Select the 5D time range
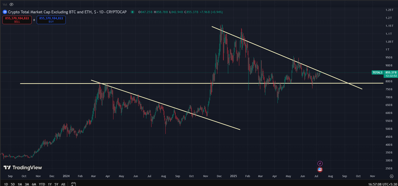 pyautogui.click(x=13, y=184)
